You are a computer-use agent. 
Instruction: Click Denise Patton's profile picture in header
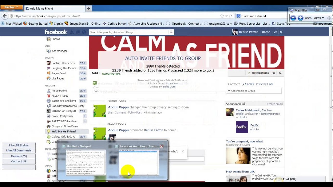click(235, 32)
